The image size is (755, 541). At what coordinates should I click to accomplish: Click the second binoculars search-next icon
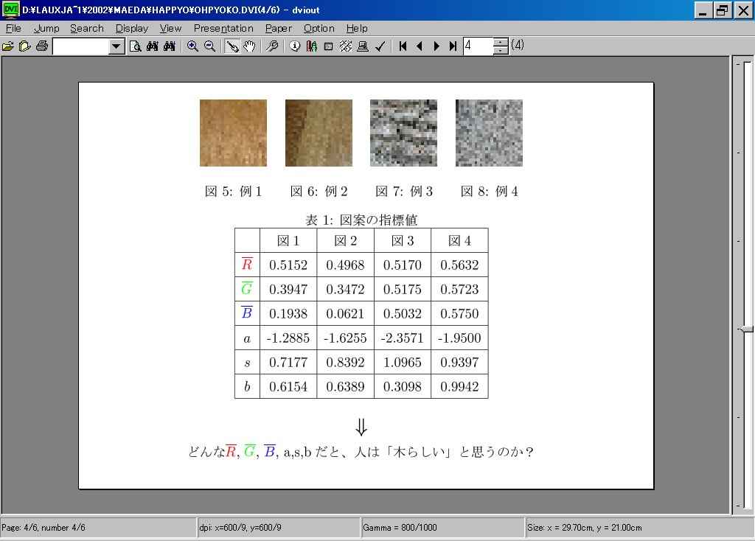click(x=169, y=46)
